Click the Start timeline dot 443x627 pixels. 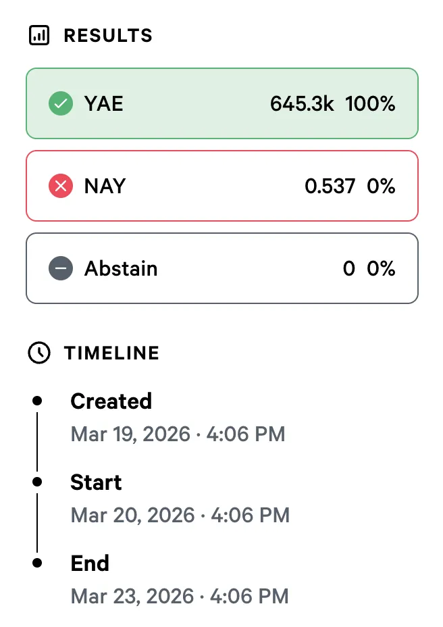coord(37,482)
